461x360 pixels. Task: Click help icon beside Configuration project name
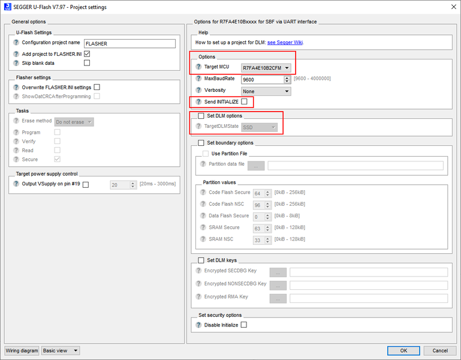tap(16, 43)
